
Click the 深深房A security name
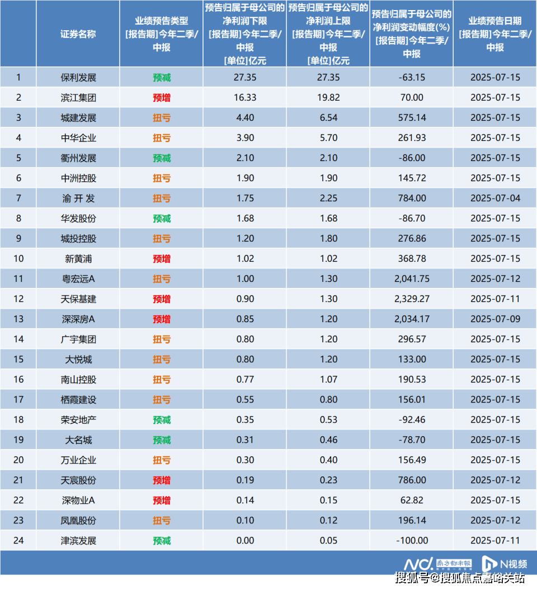(78, 319)
